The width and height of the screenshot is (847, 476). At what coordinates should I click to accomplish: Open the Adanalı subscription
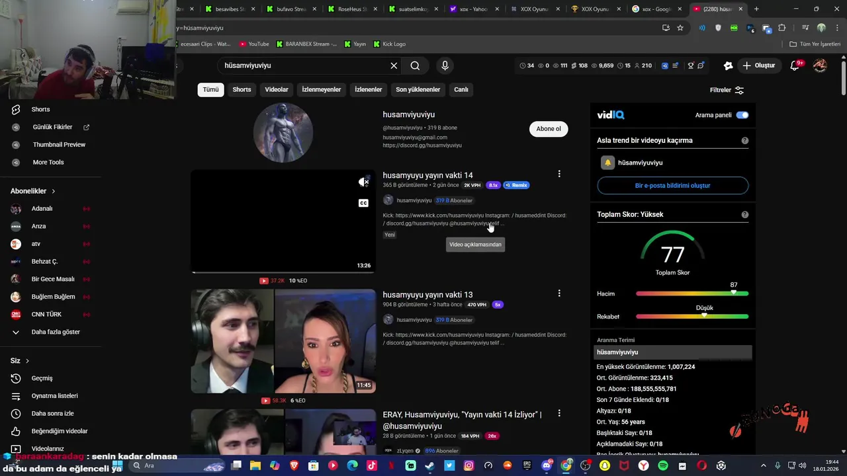[x=42, y=208]
